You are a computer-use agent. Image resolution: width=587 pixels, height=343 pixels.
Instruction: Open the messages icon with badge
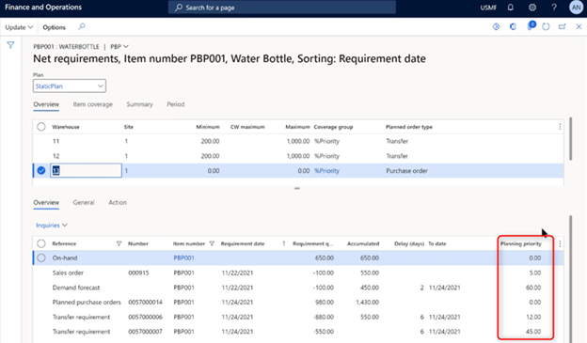(531, 25)
